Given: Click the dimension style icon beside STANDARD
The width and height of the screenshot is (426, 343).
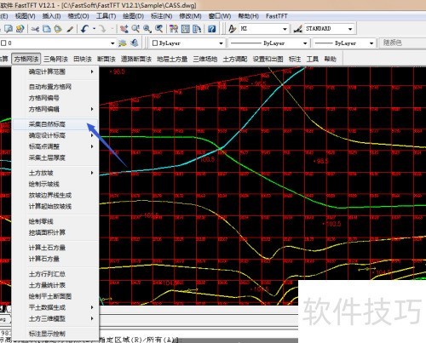Looking at the screenshot, I should click(x=297, y=29).
